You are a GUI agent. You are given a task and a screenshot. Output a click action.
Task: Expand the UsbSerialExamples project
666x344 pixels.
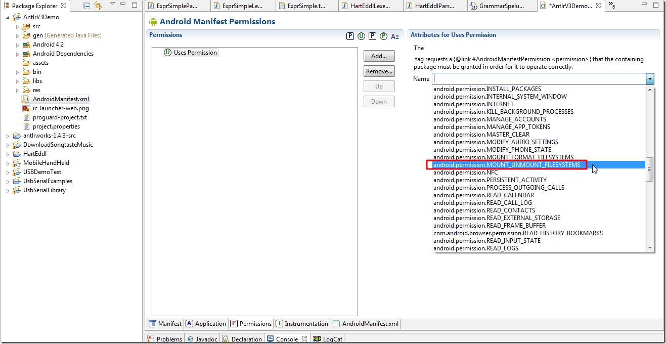8,181
